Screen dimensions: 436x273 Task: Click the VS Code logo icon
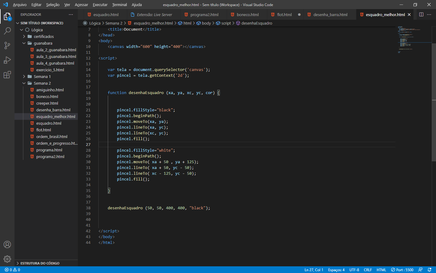click(x=5, y=5)
